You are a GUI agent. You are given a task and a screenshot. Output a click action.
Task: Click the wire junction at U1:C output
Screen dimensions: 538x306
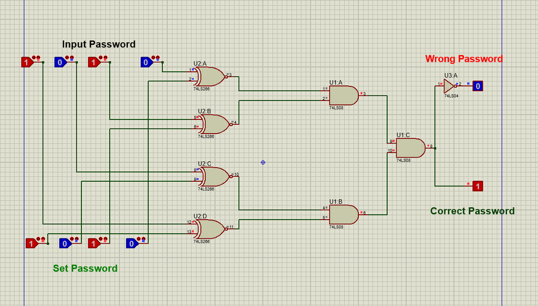tap(435, 148)
